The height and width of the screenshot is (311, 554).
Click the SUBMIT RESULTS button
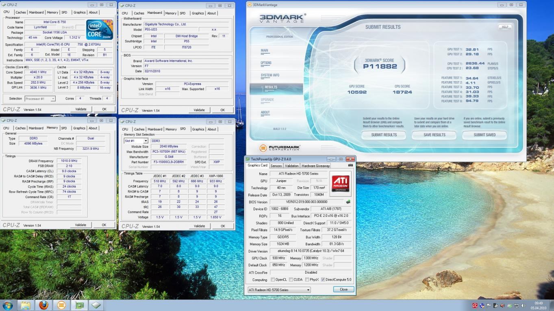[x=384, y=135]
